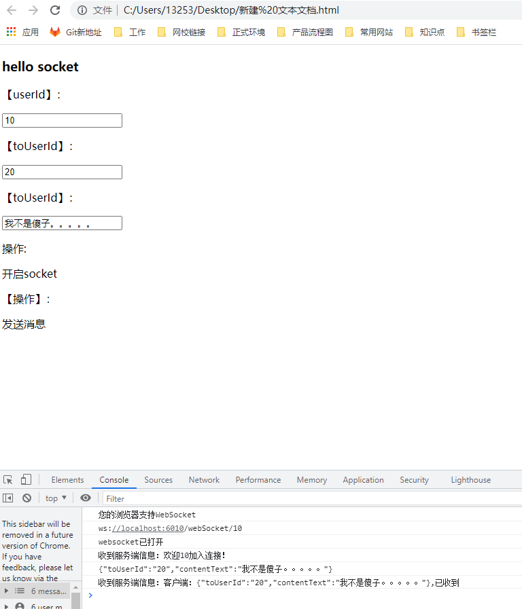The width and height of the screenshot is (522, 609).
Task: Click the browser address bar URL
Action: click(x=231, y=10)
